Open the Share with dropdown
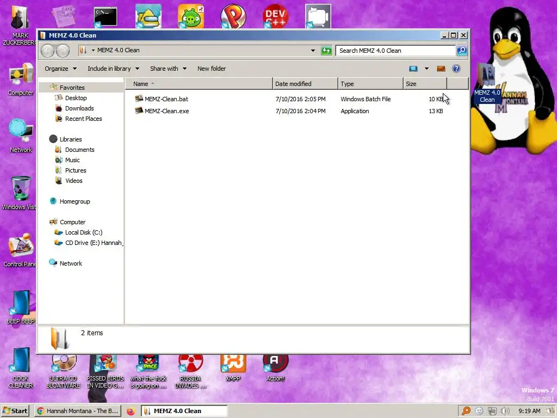The height and width of the screenshot is (418, 557). click(x=168, y=69)
